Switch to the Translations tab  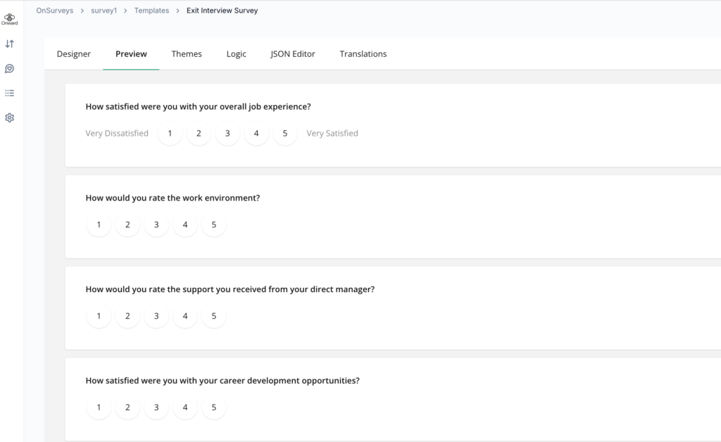click(x=363, y=54)
